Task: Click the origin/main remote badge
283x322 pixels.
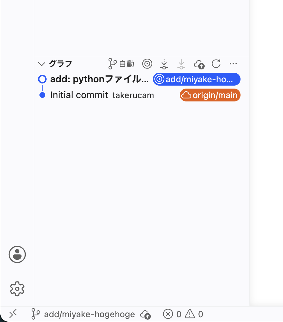Action: [210, 95]
